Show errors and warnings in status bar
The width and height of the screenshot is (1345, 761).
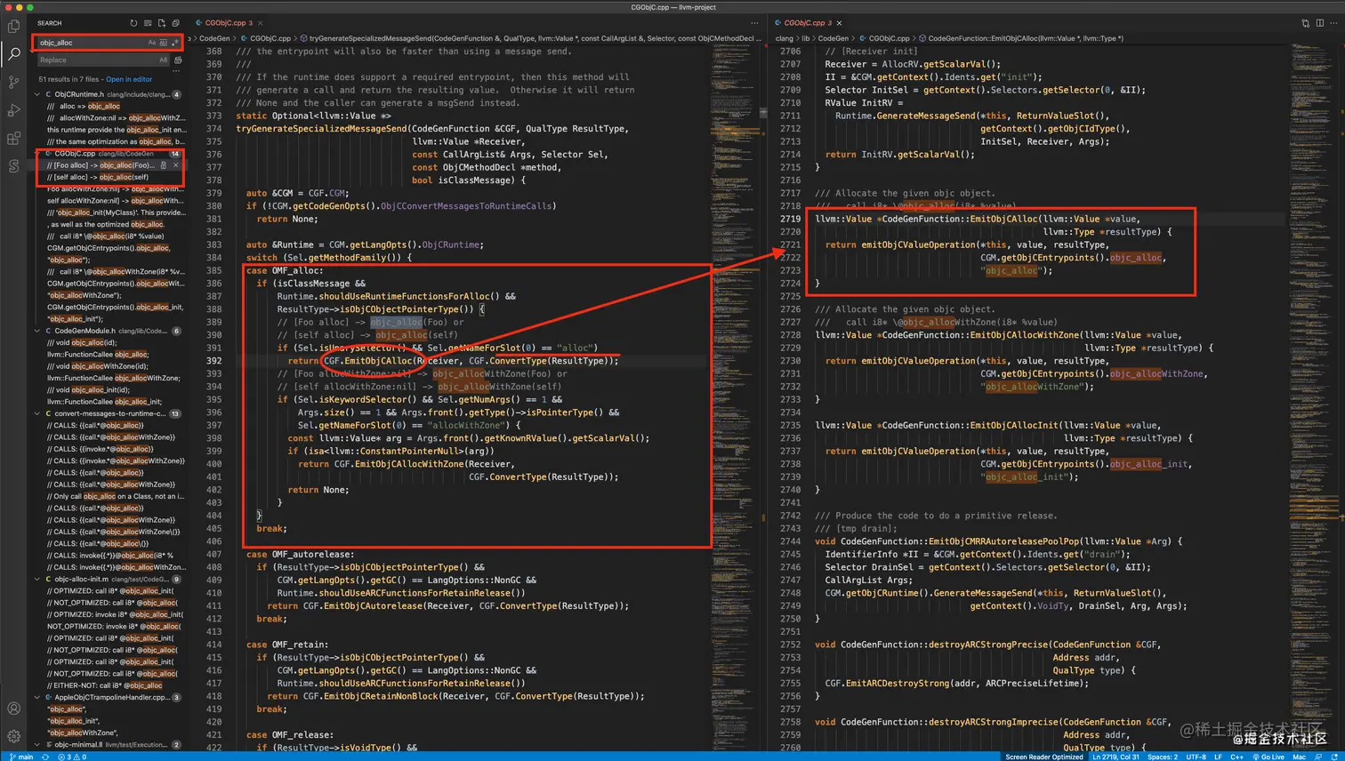72,757
